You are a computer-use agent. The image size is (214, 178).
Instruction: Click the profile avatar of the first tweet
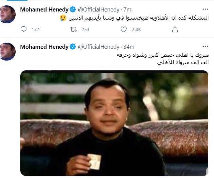point(8,14)
